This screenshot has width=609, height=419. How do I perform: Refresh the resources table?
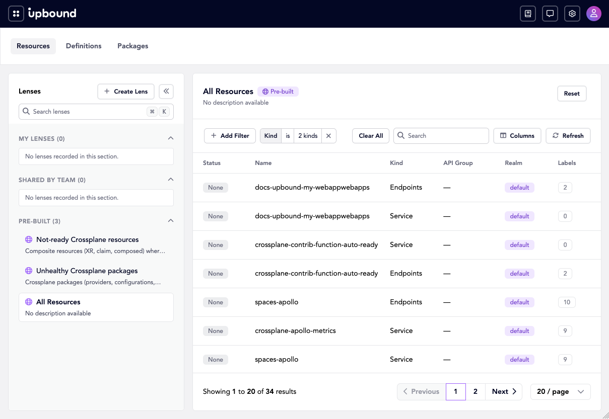click(568, 136)
